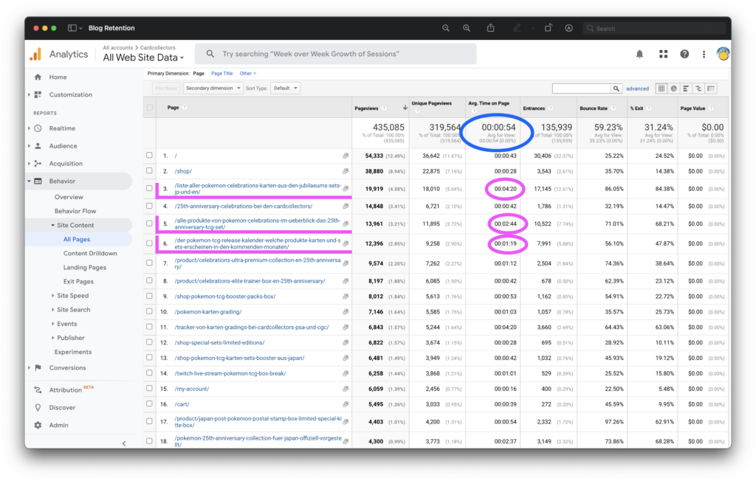Open Admin settings in sidebar
The width and height of the screenshot is (756, 481).
[x=58, y=425]
